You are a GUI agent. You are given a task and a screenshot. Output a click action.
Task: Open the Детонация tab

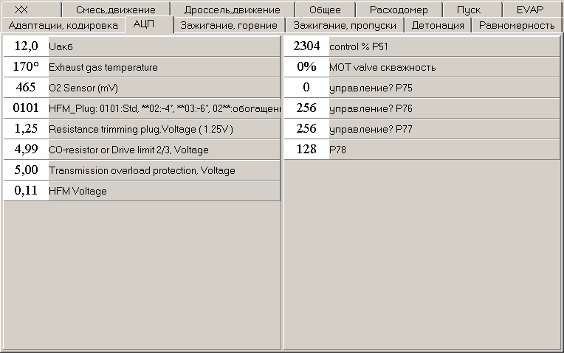438,26
